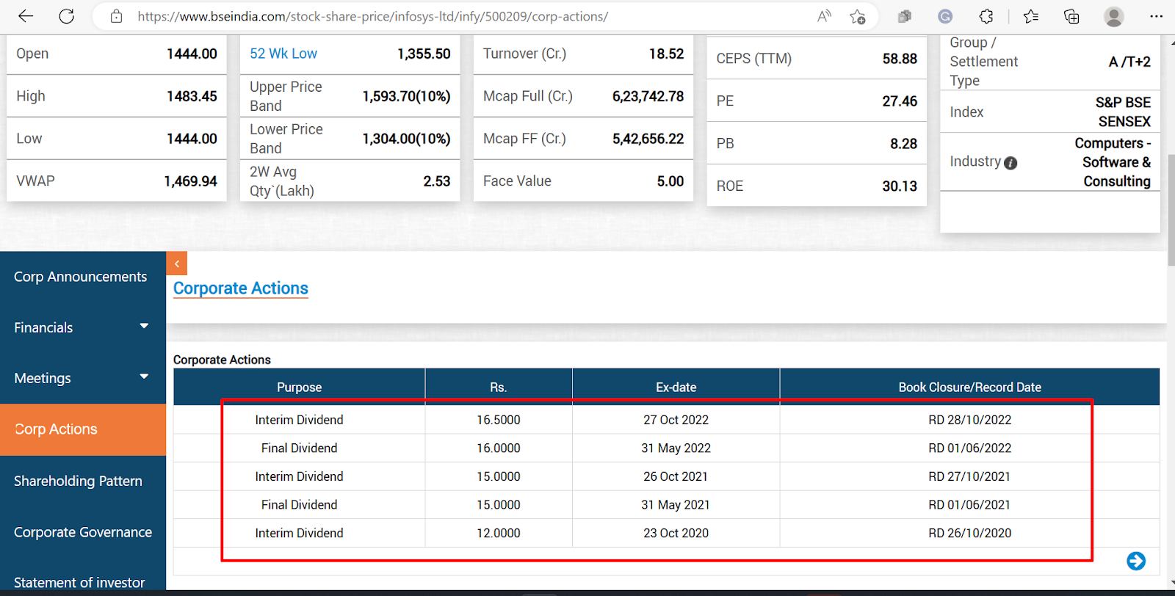Open the Read Aloud icon
Viewport: 1175px width, 596px height.
click(x=824, y=16)
